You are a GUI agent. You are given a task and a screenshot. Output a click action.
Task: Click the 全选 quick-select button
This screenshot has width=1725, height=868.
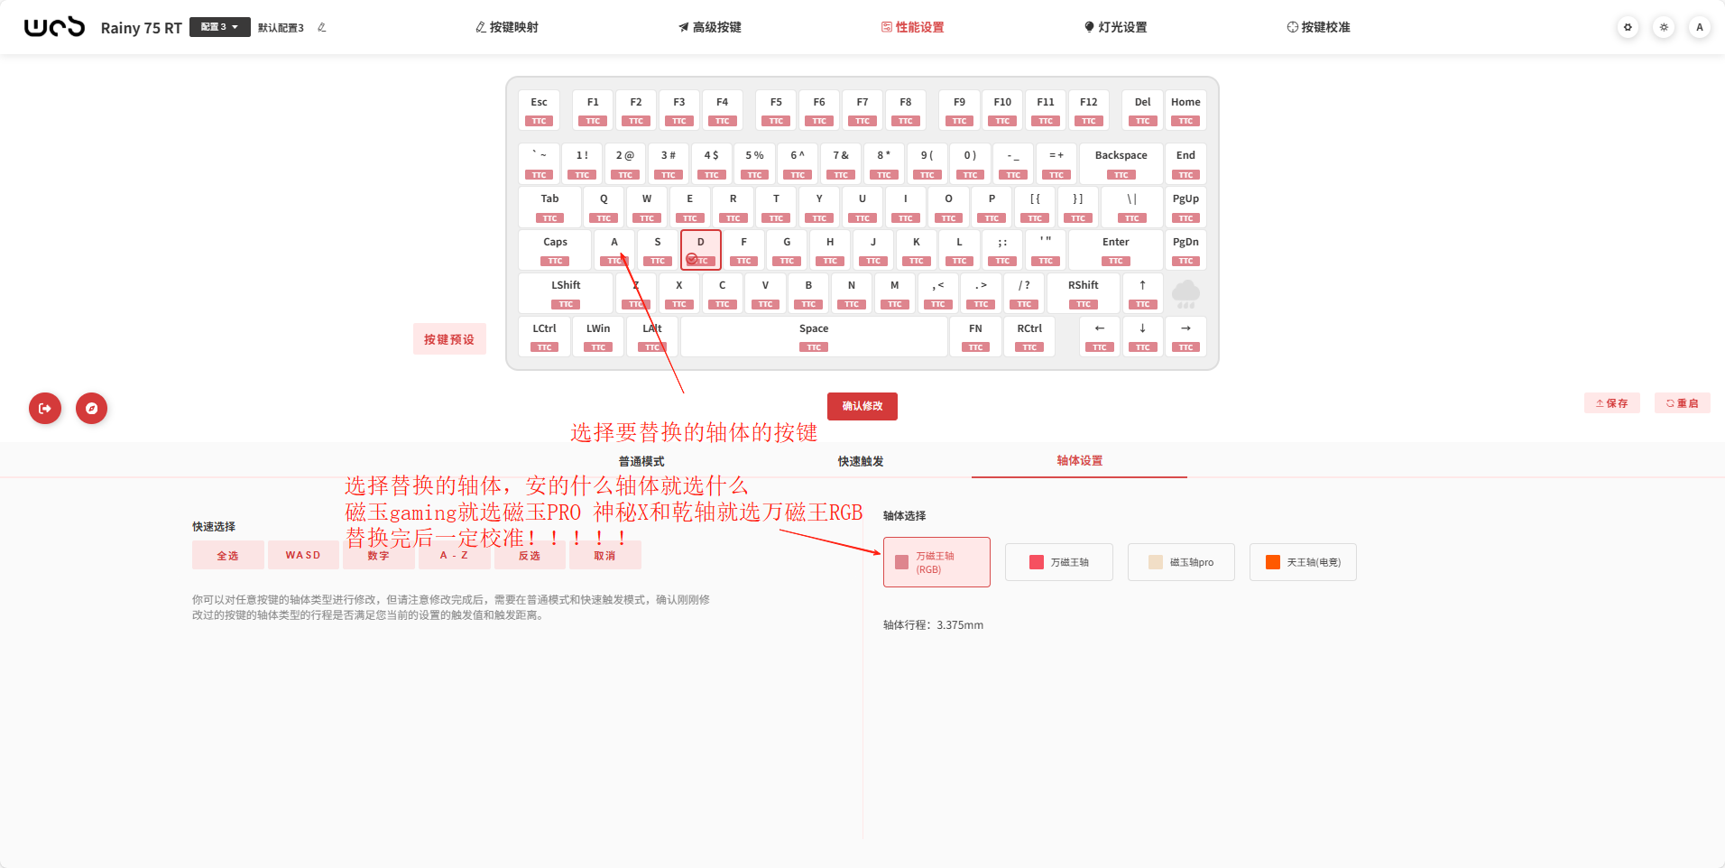[x=228, y=555]
